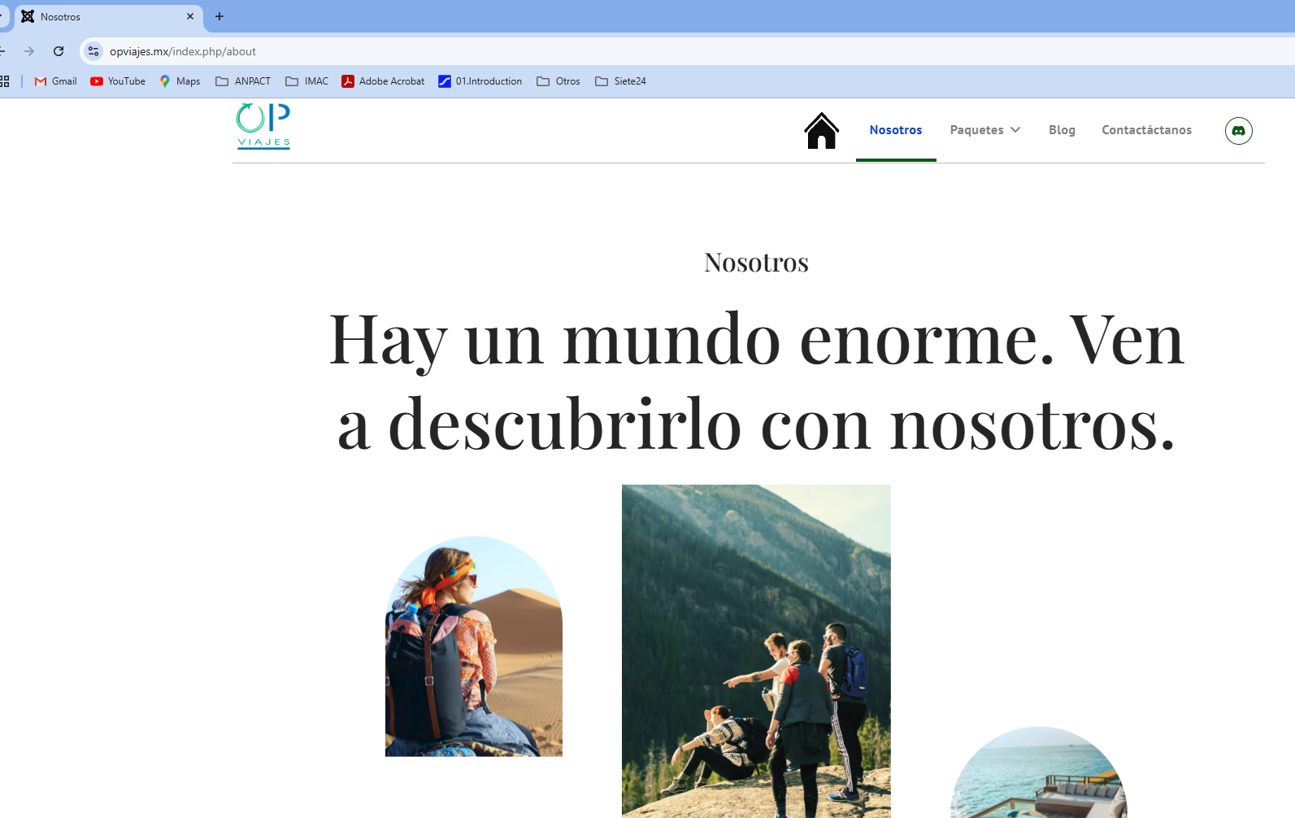Open the Contactáctanos link
Image resolution: width=1295 pixels, height=818 pixels.
tap(1146, 130)
